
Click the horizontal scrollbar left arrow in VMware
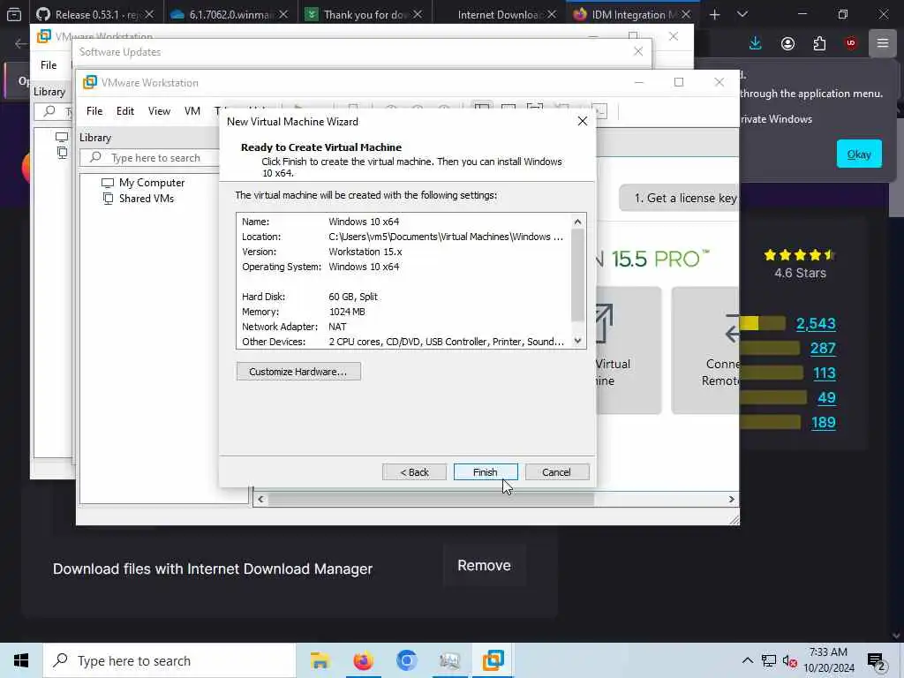point(260,500)
